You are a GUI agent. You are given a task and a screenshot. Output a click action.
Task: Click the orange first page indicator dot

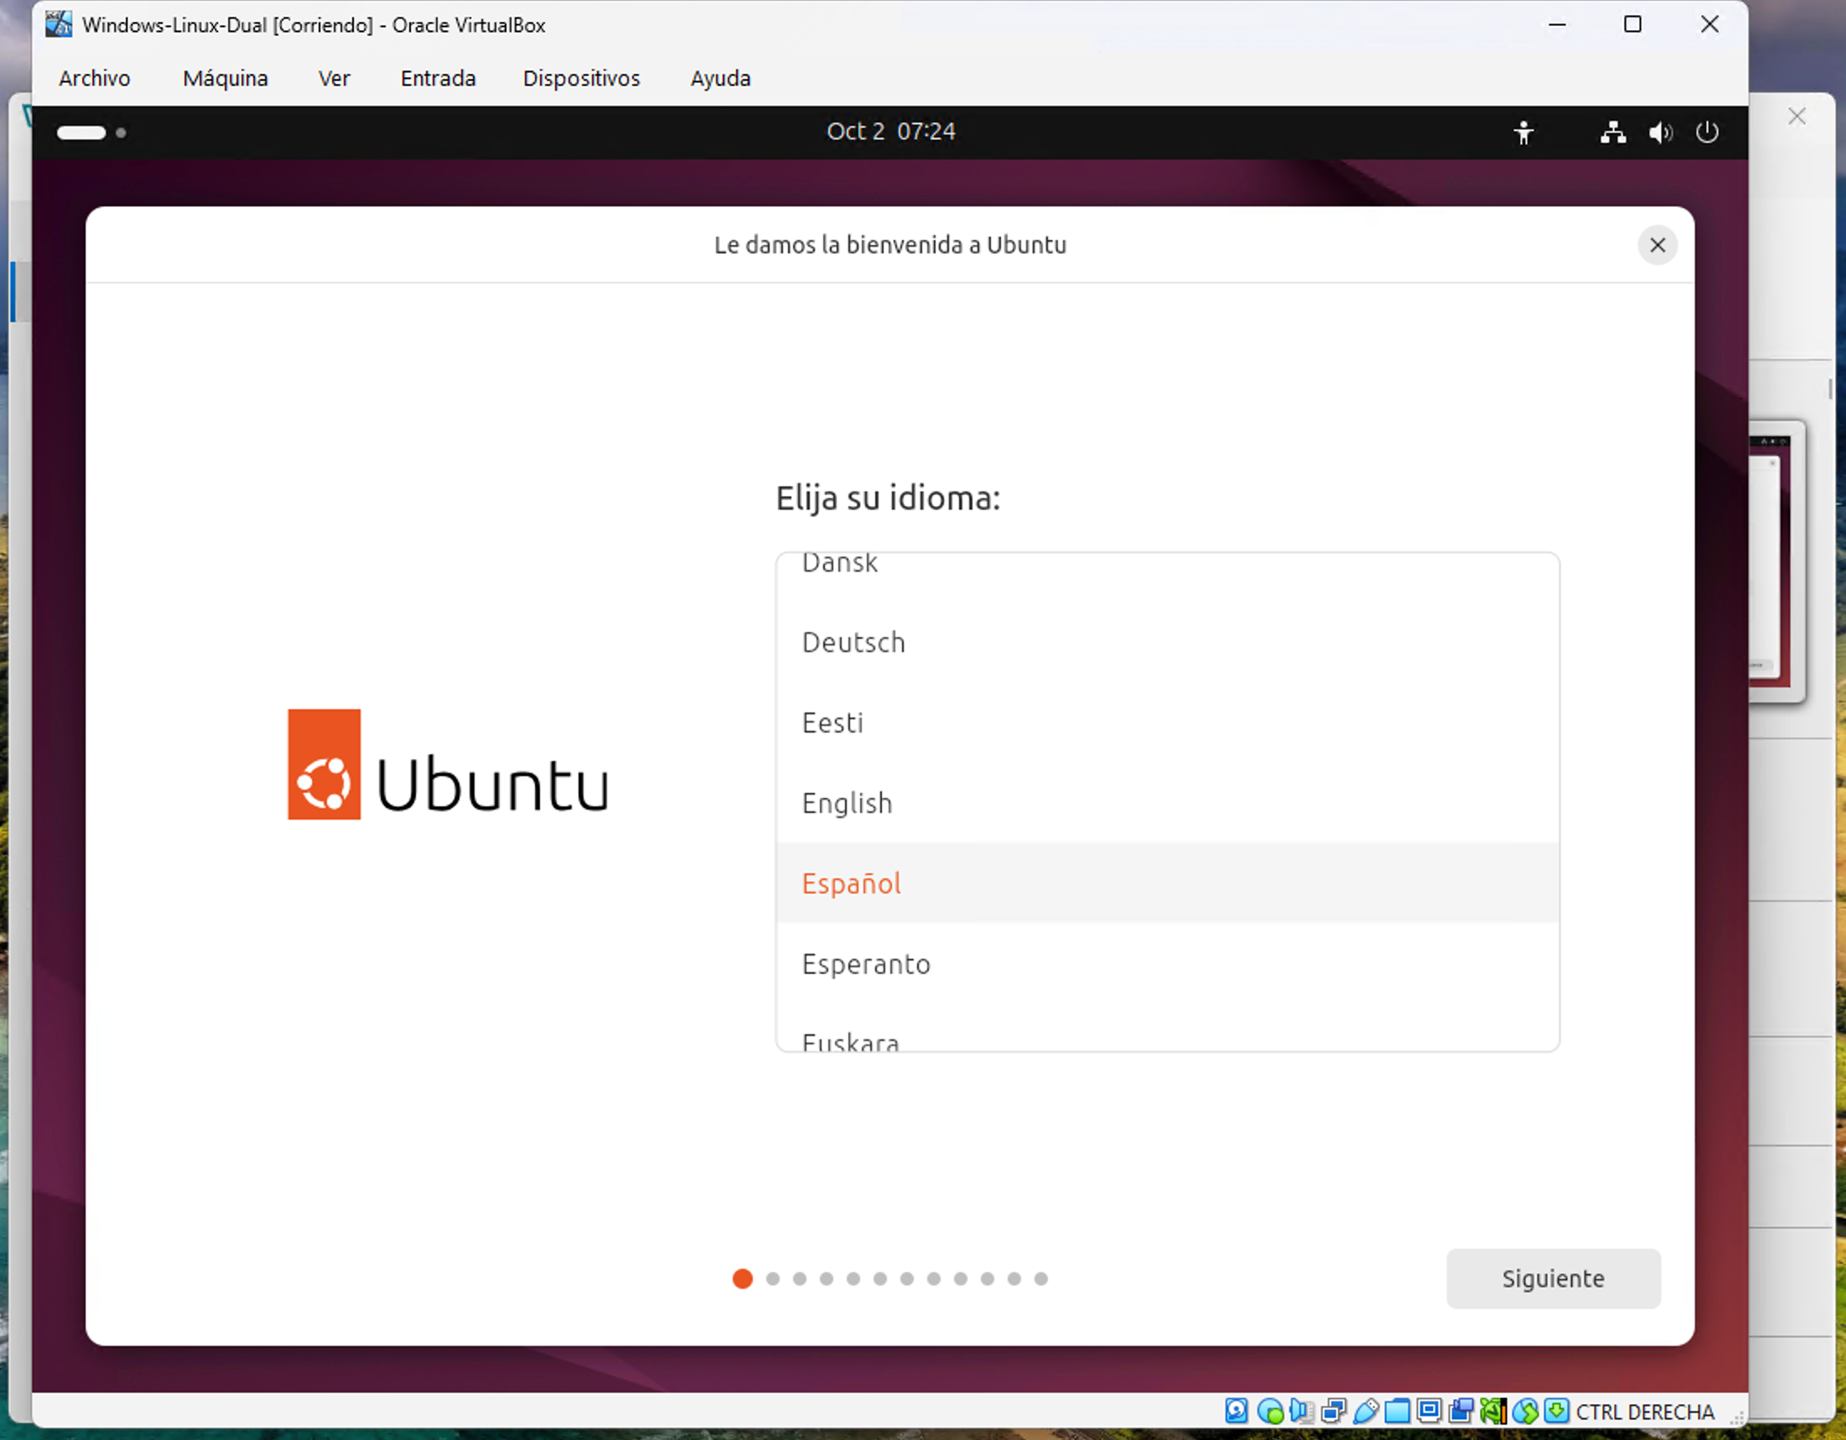[x=742, y=1278]
